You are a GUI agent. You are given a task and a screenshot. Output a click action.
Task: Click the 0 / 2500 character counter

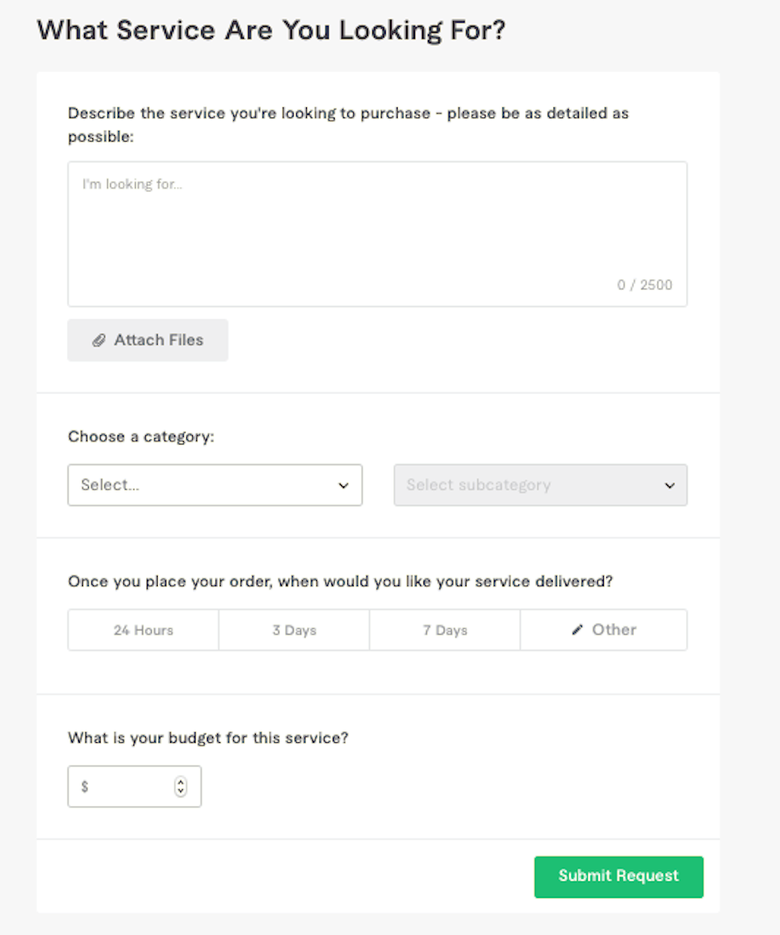tap(644, 285)
